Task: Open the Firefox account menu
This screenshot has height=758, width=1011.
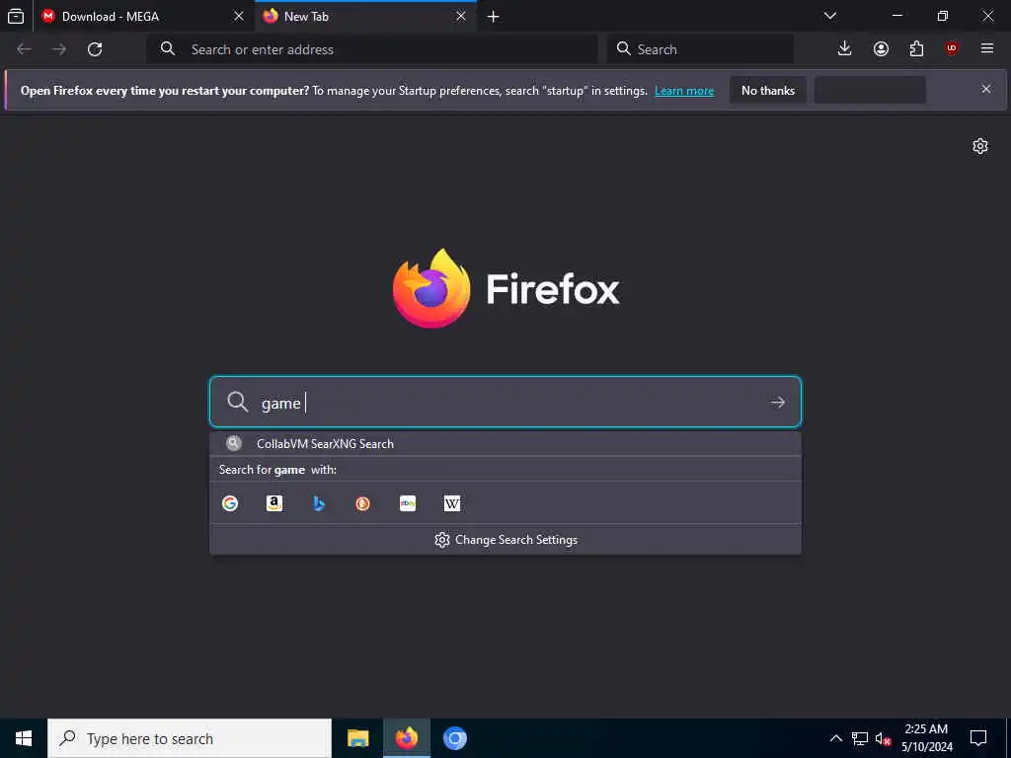Action: tap(881, 48)
